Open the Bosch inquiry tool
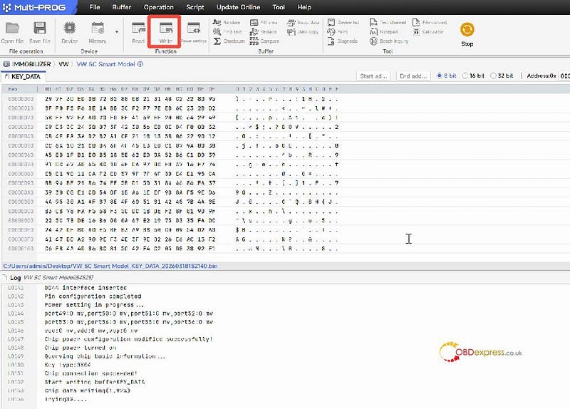The height and width of the screenshot is (409, 570). click(389, 41)
